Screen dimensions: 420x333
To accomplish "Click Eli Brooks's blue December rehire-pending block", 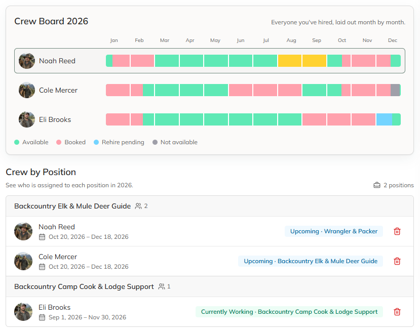I will click(x=384, y=119).
